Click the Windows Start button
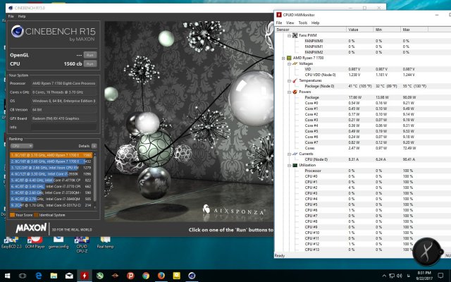This screenshot has height=282, width=451. 8,274
